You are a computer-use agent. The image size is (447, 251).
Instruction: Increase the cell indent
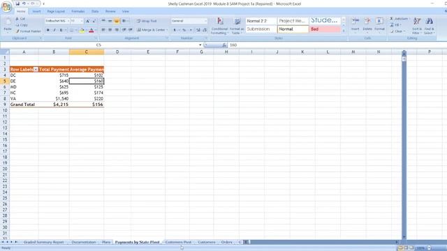point(131,30)
